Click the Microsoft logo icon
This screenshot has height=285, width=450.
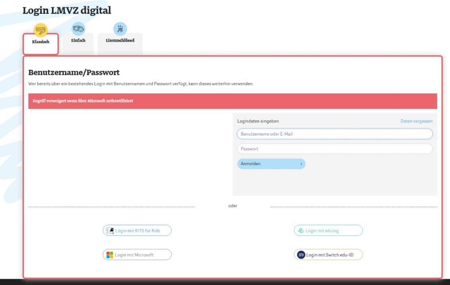[x=110, y=255]
